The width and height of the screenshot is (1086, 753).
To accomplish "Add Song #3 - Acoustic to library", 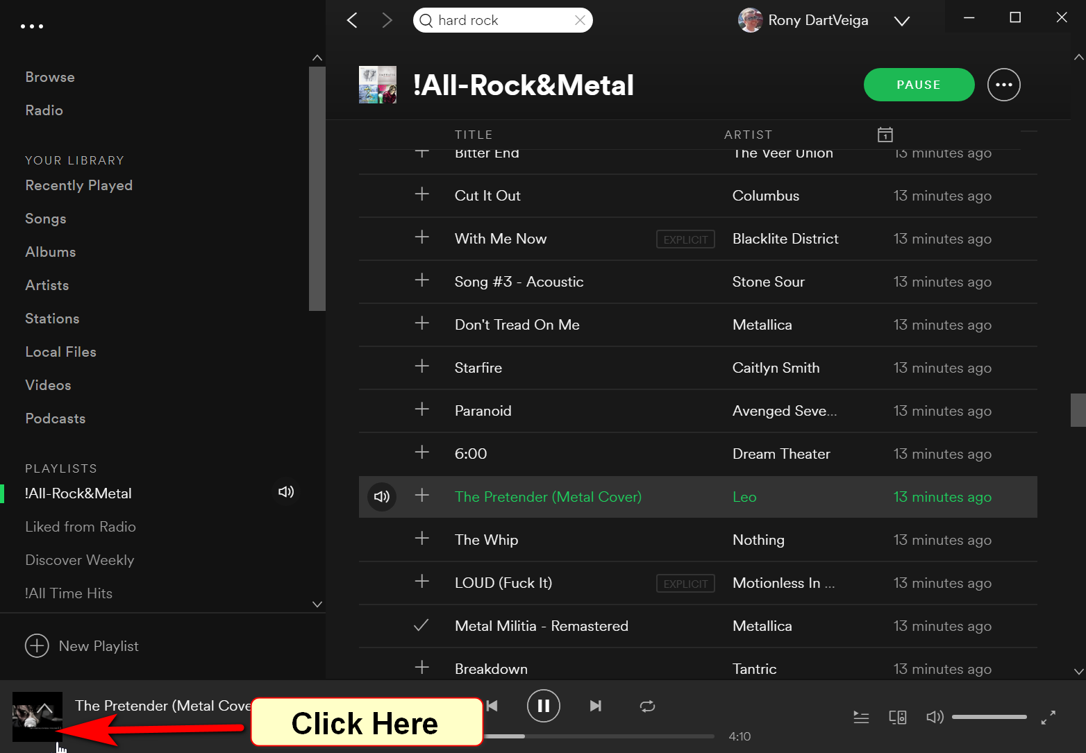I will click(421, 280).
